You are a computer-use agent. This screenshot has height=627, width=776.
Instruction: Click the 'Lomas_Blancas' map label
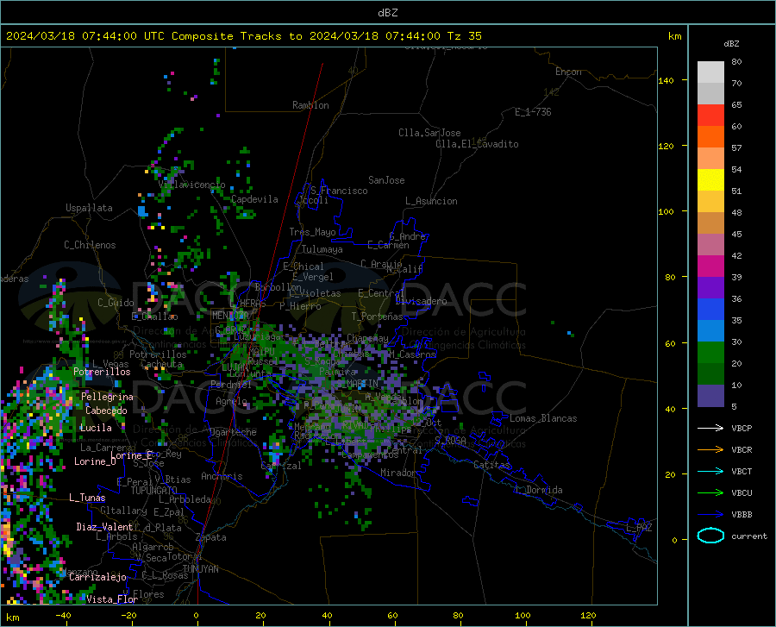click(543, 418)
